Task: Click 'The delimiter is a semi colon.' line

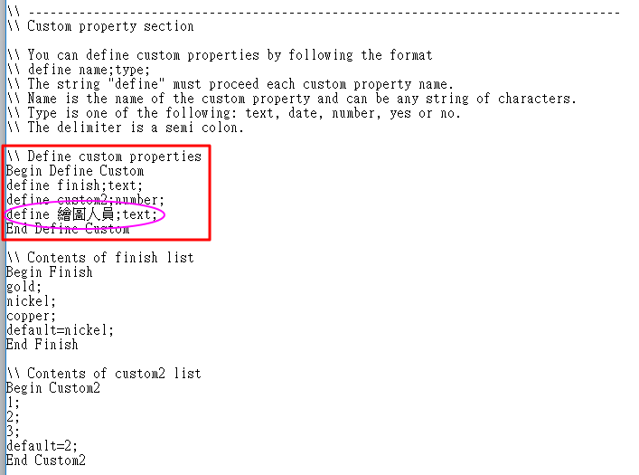Action: (x=126, y=128)
